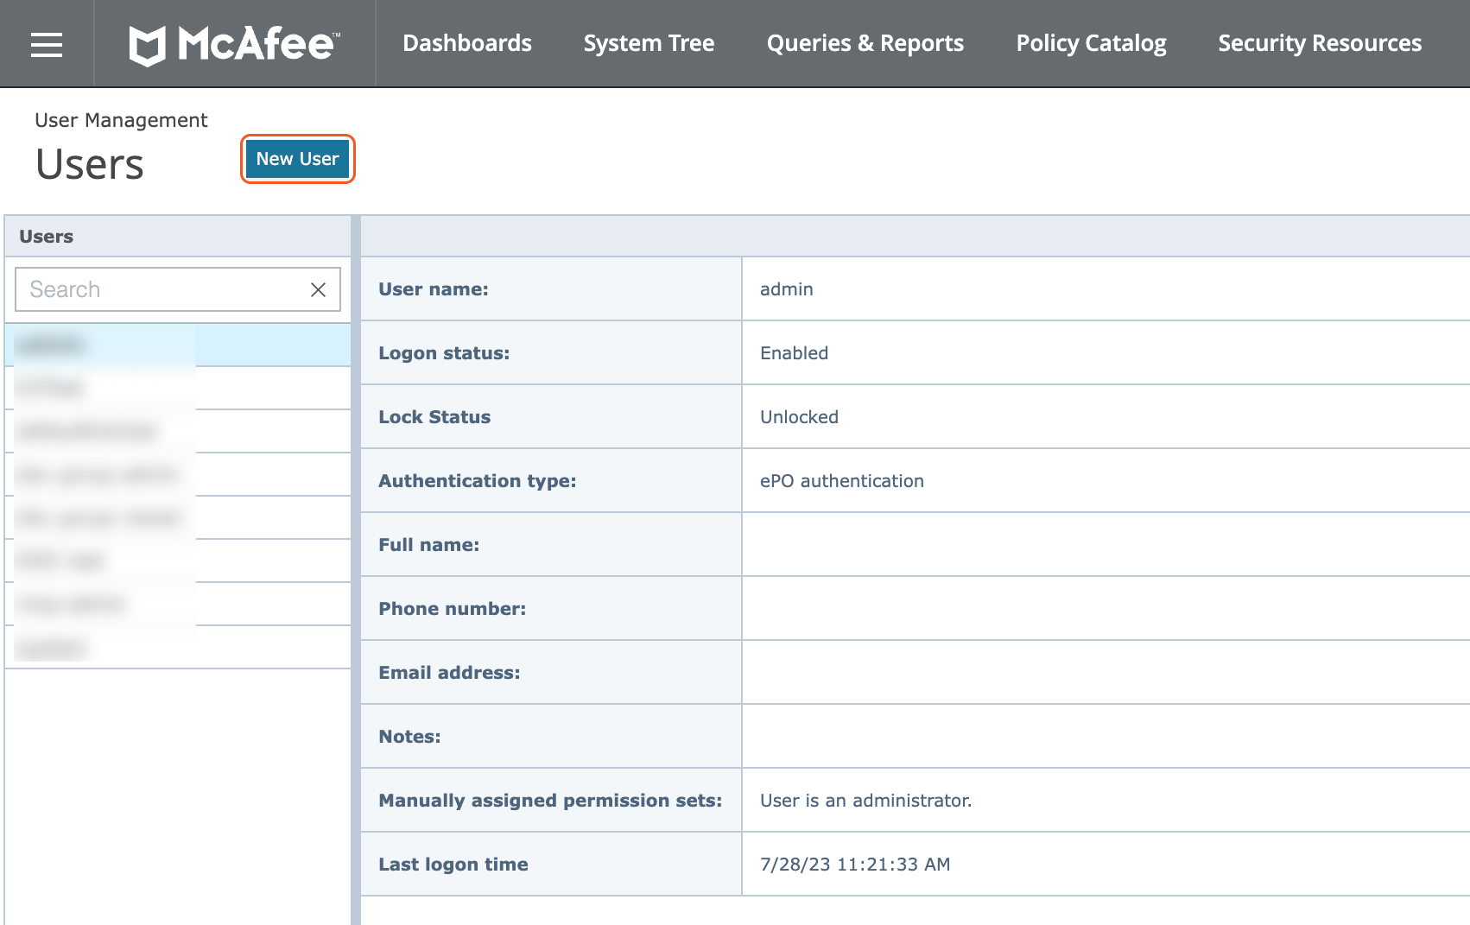Open the Dashboards tab
Image resolution: width=1470 pixels, height=925 pixels.
pos(467,43)
